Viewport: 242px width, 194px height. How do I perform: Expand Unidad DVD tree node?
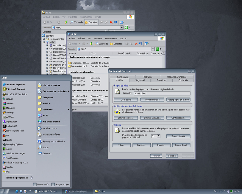47,55
